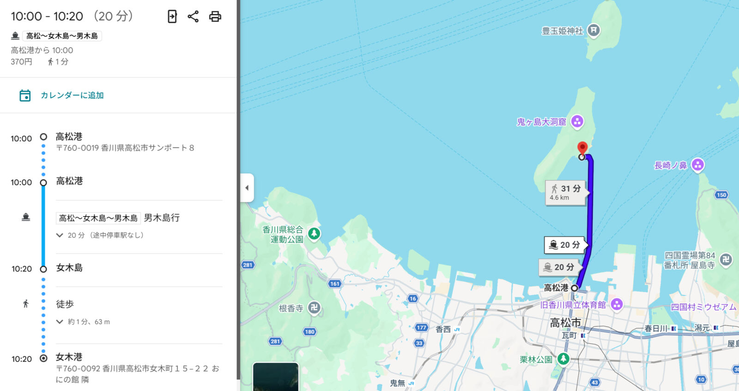Click the red destination pin on map

pos(582,148)
